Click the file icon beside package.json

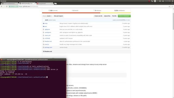[43, 47]
